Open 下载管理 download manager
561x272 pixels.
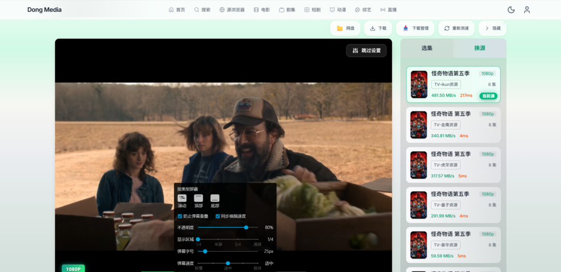[416, 28]
